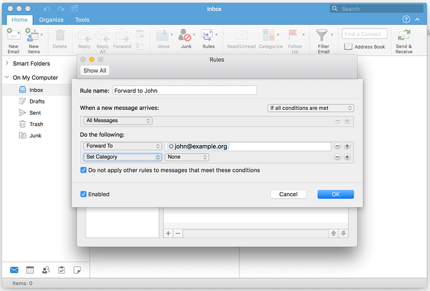
Task: Change the 'All Messages' condition dropdown
Action: pos(118,120)
